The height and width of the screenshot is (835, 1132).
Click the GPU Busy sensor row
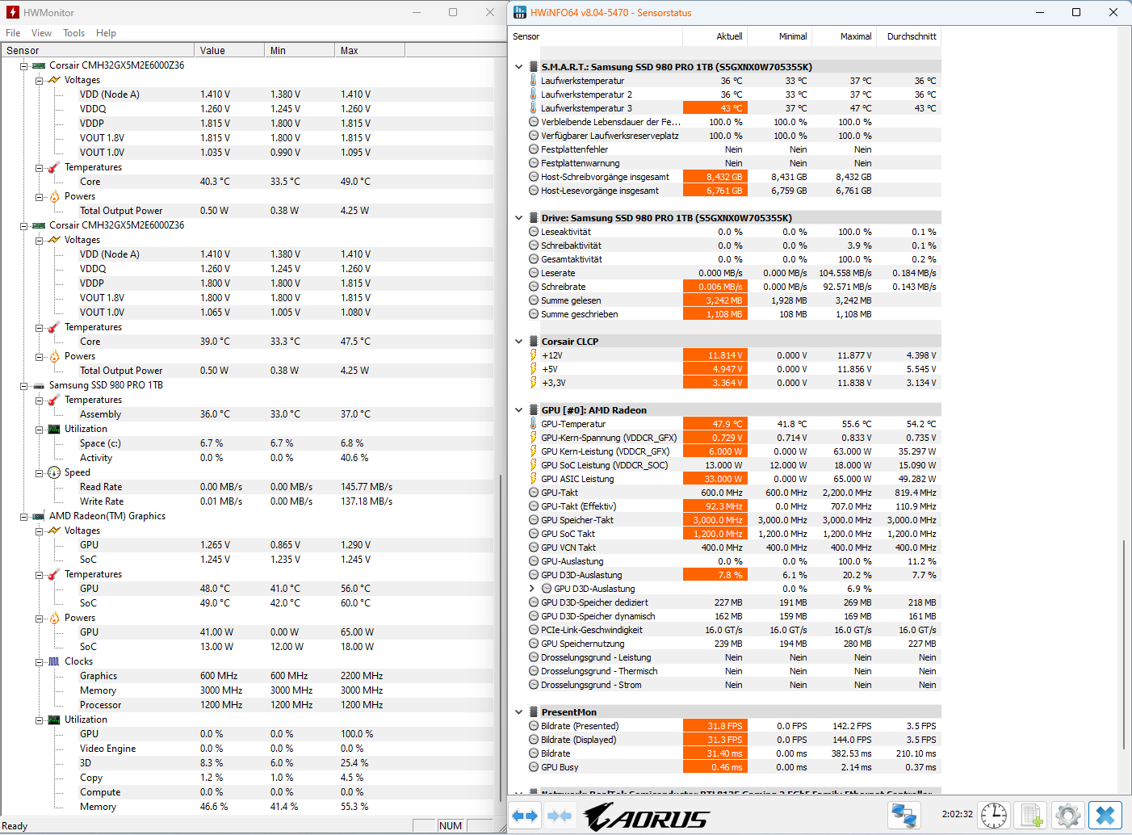pos(734,767)
